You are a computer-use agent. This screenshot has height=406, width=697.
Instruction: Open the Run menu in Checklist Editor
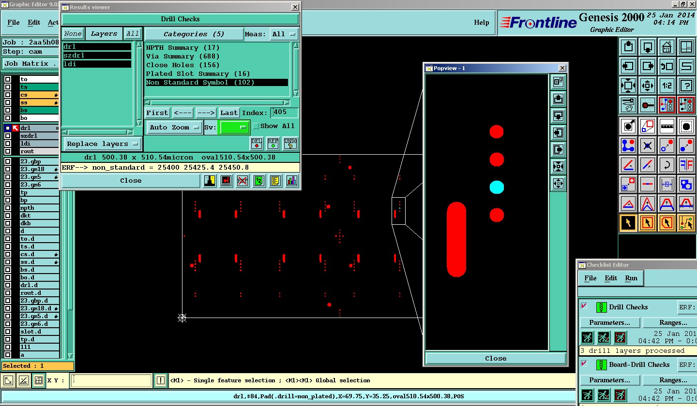coord(631,278)
